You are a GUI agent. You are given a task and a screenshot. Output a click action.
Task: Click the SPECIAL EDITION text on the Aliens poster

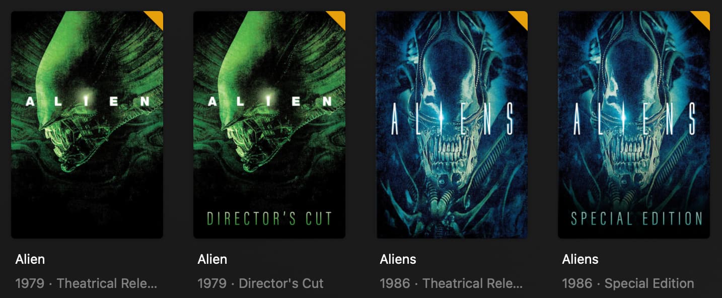click(637, 218)
